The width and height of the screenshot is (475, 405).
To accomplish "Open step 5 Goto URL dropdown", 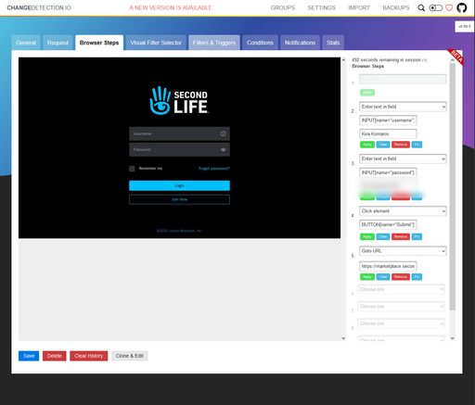I will pos(403,251).
